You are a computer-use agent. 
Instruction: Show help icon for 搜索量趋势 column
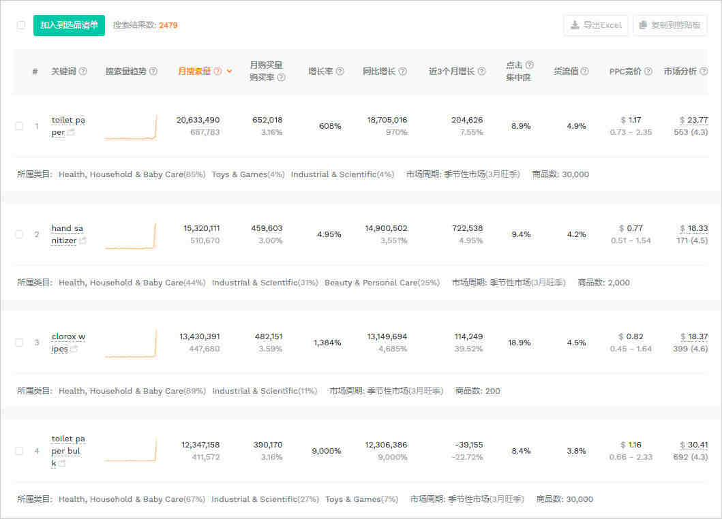153,72
